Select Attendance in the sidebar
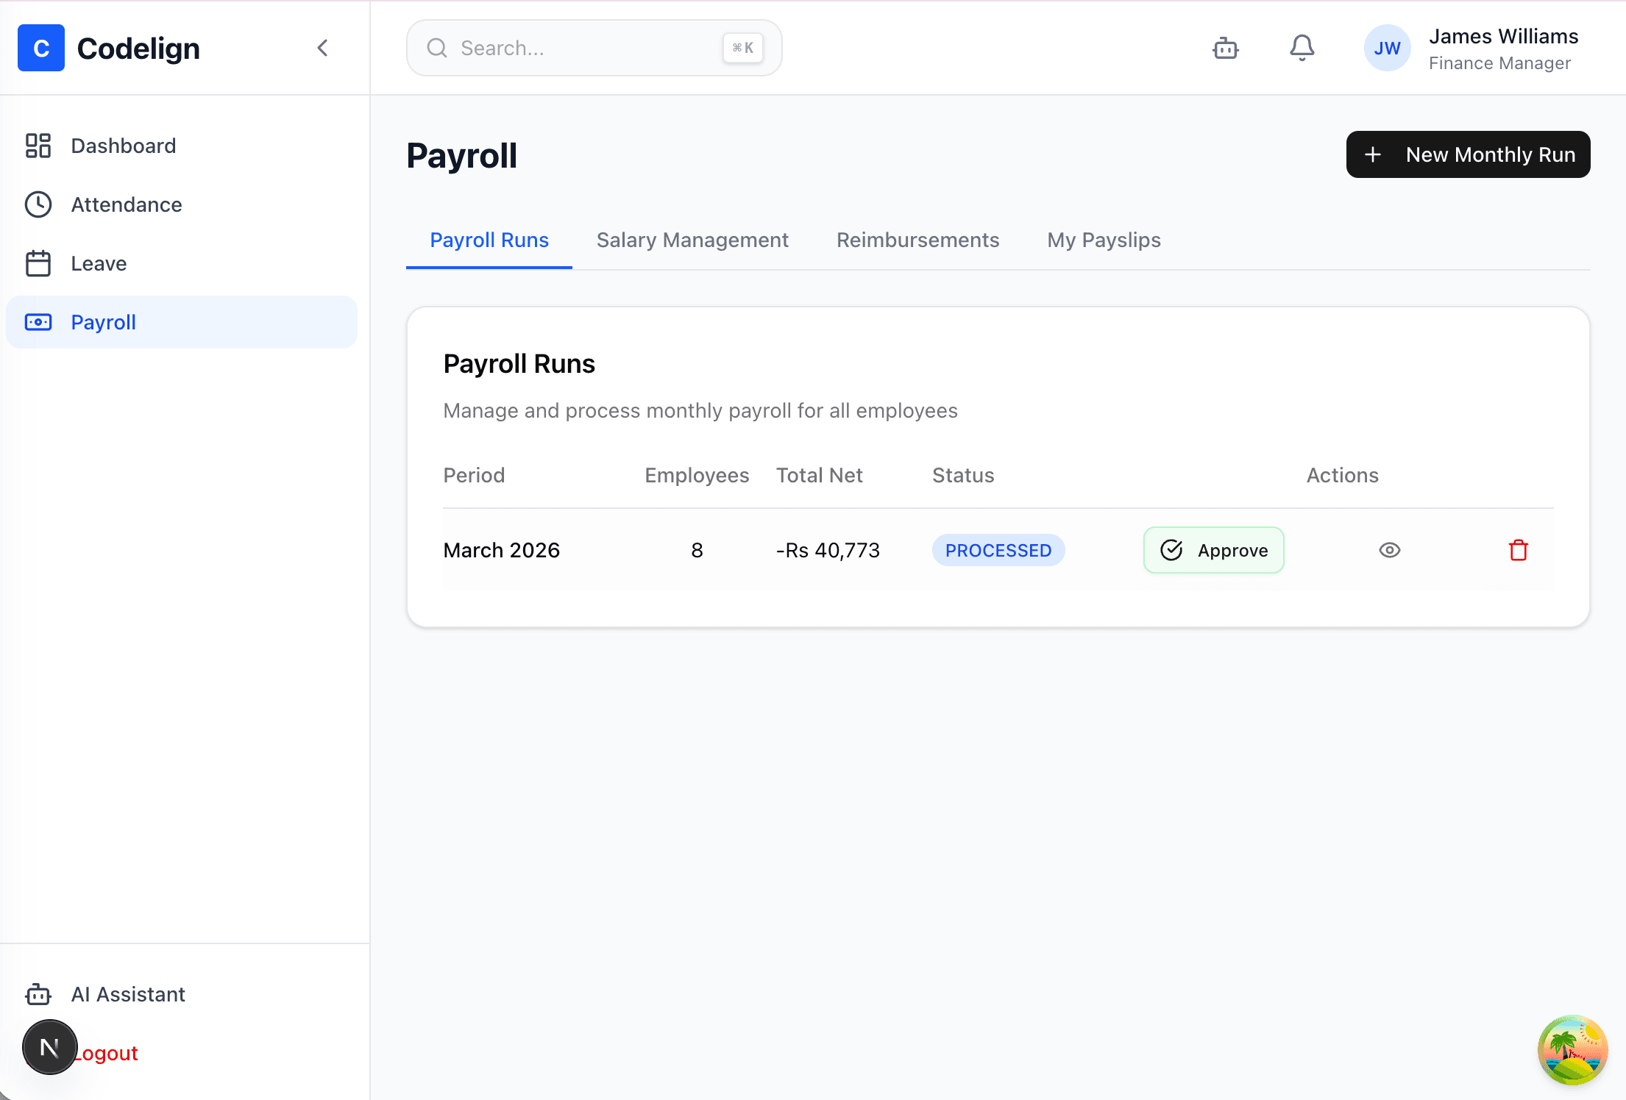This screenshot has height=1100, width=1626. coord(127,204)
